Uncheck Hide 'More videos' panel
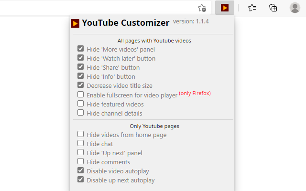 click(81, 49)
